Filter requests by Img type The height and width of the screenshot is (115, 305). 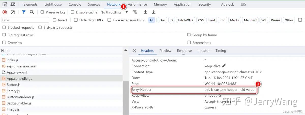pyautogui.click(x=222, y=20)
